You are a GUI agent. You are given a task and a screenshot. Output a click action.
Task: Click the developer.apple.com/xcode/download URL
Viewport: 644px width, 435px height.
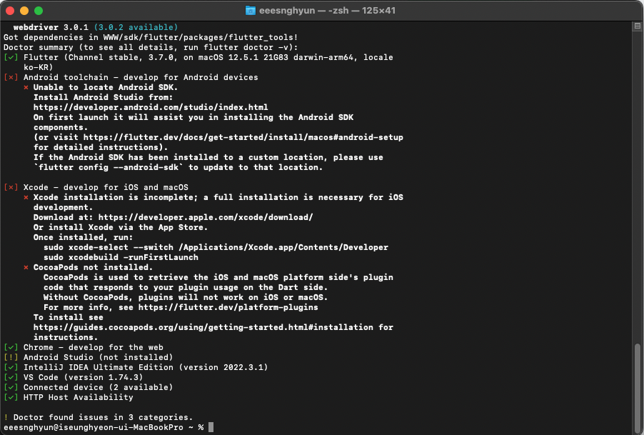tap(206, 217)
